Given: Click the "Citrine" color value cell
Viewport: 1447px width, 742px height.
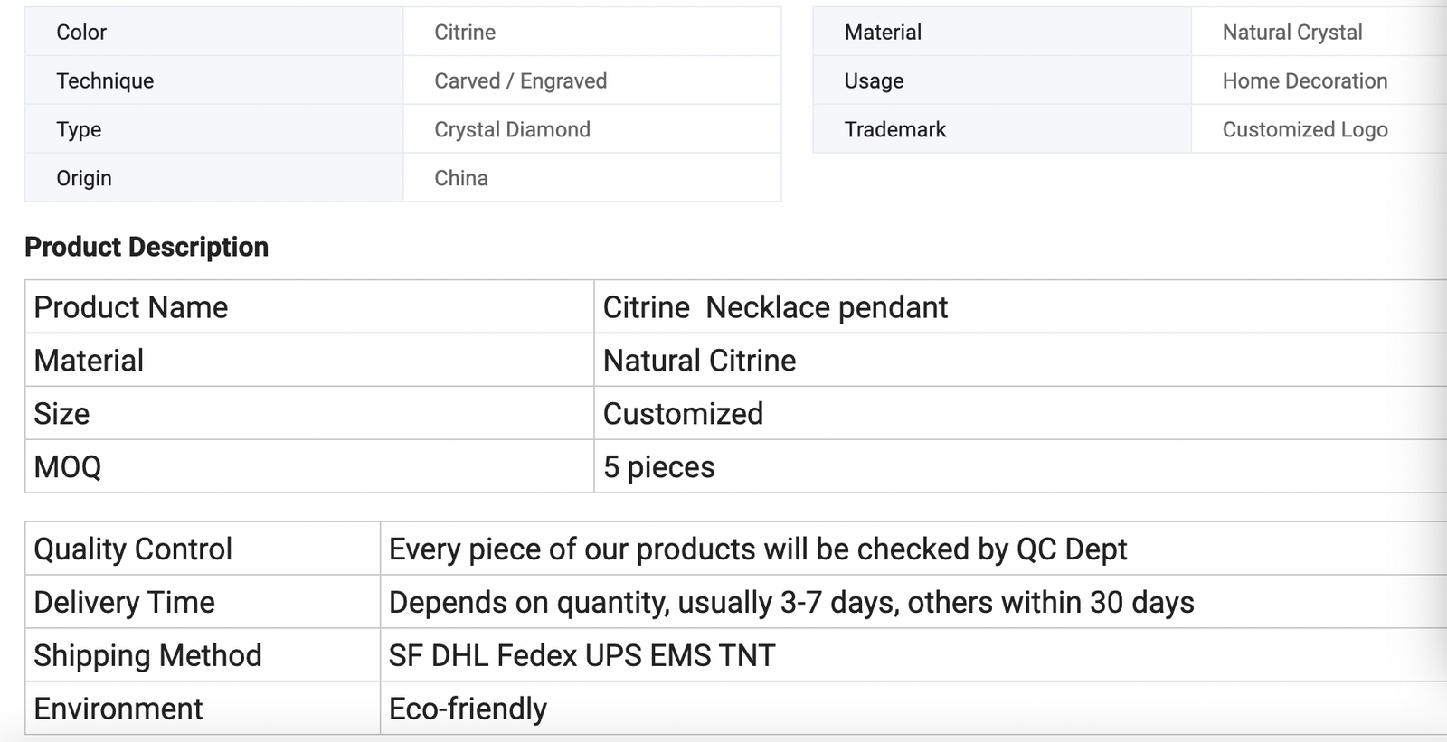Looking at the screenshot, I should pos(465,33).
